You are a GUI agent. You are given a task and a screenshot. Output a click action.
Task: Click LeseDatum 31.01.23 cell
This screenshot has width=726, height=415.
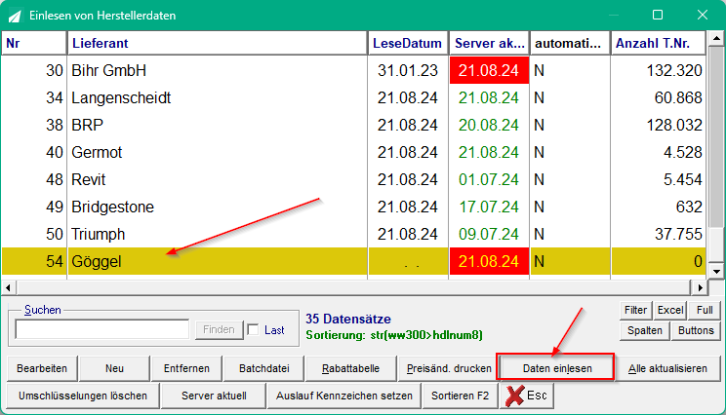tap(408, 70)
